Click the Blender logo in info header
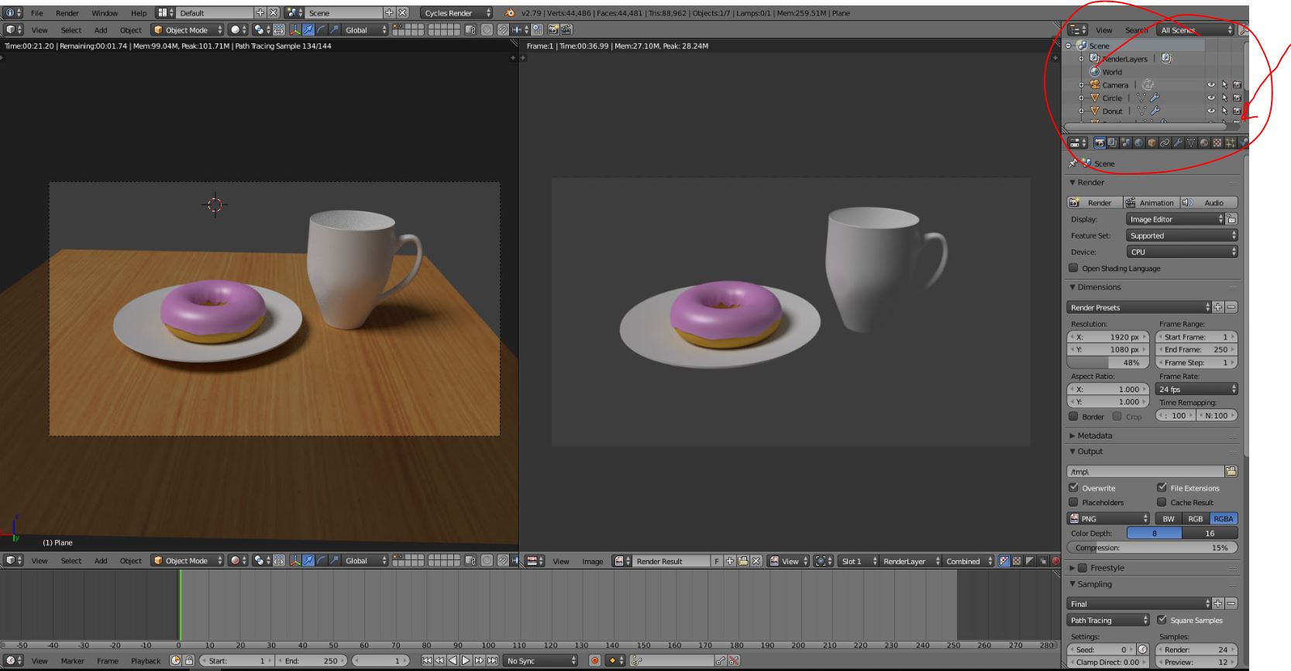This screenshot has height=671, width=1291. pos(509,13)
